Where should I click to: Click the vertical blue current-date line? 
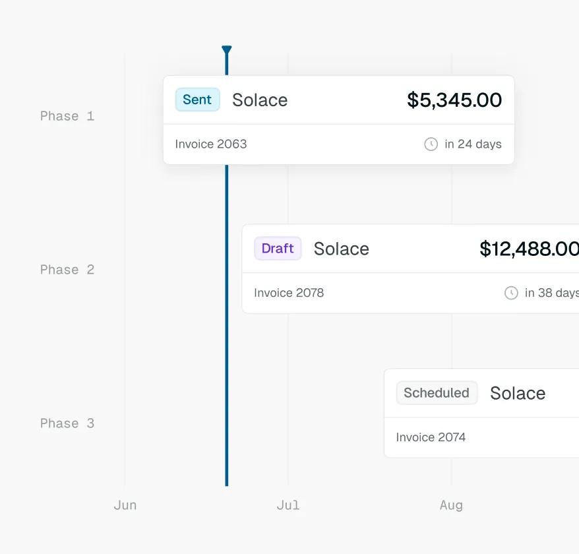pyautogui.click(x=227, y=325)
